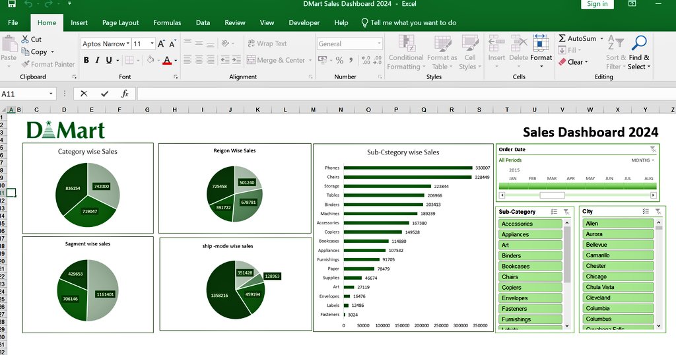Image resolution: width=676 pixels, height=355 pixels.
Task: Click Decrease Decimal icon
Action: click(377, 60)
